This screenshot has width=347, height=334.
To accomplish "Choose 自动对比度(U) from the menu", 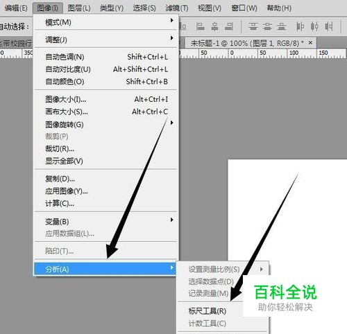I will (x=106, y=69).
